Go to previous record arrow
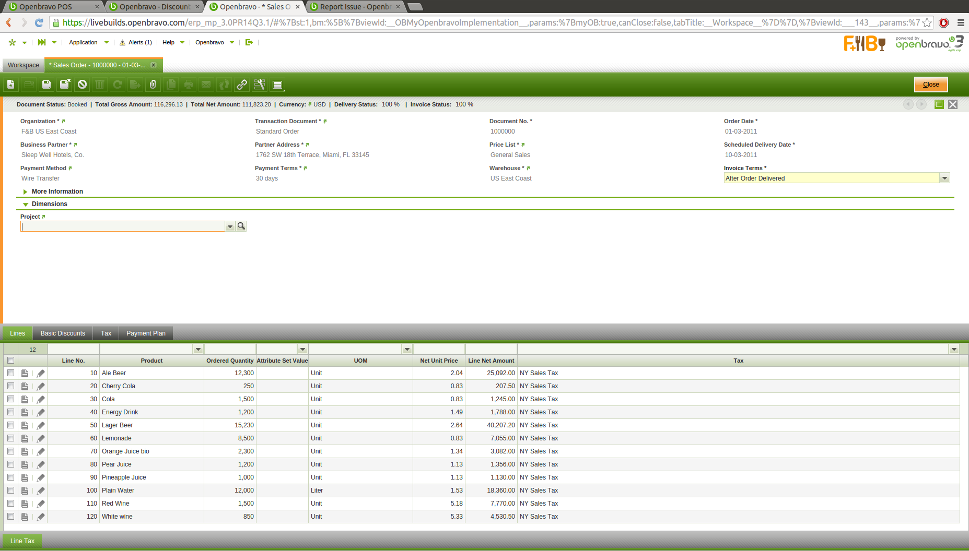Image resolution: width=969 pixels, height=551 pixels. pos(908,104)
